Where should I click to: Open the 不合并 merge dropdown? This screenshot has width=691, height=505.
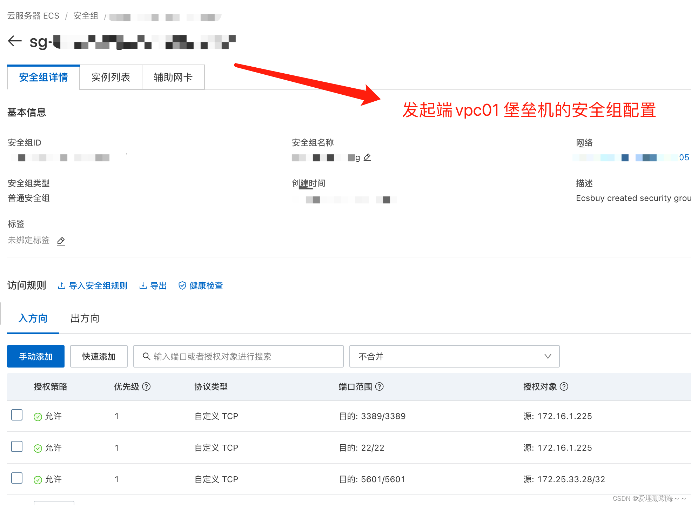coord(454,356)
